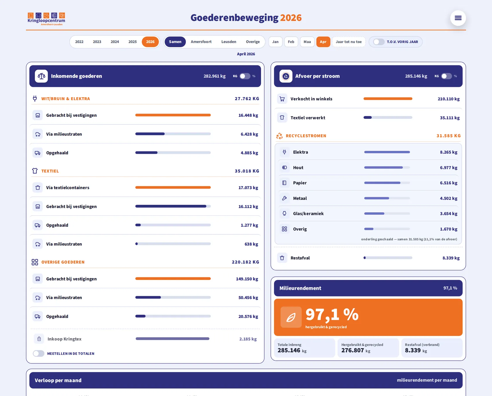Click the shopping cart icon for Verkocht in winkels

pyautogui.click(x=282, y=99)
